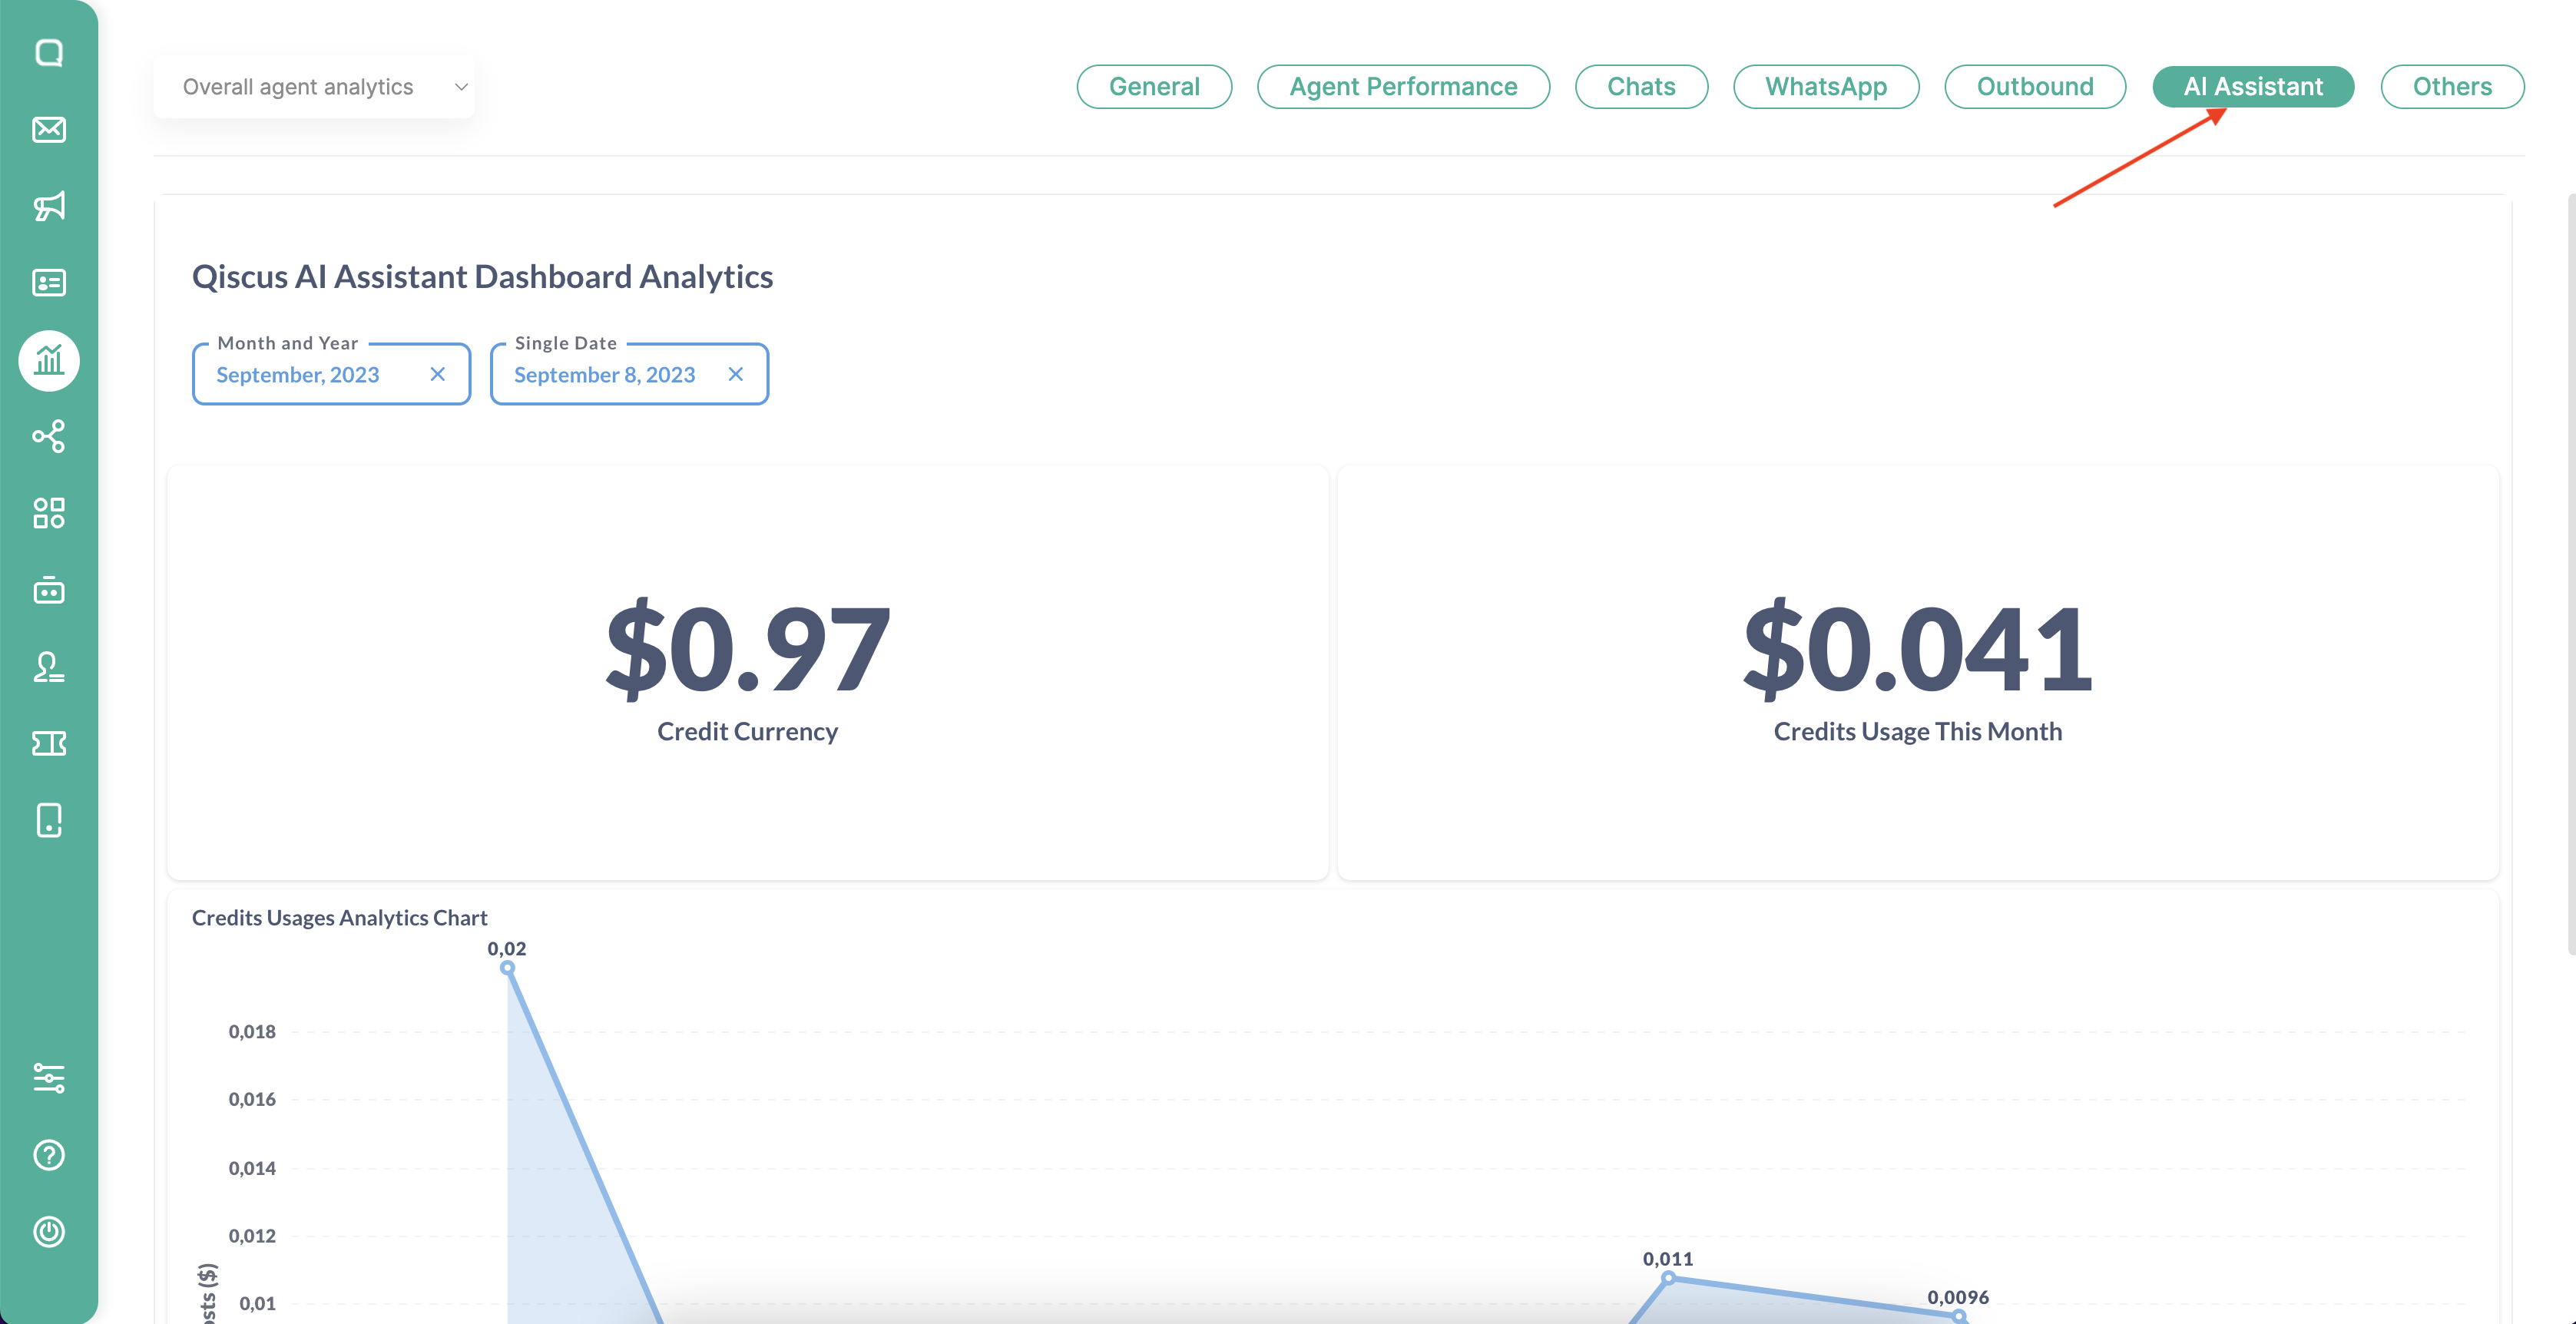The height and width of the screenshot is (1324, 2576).
Task: Click the Credits Usage This Month label
Action: [1918, 732]
